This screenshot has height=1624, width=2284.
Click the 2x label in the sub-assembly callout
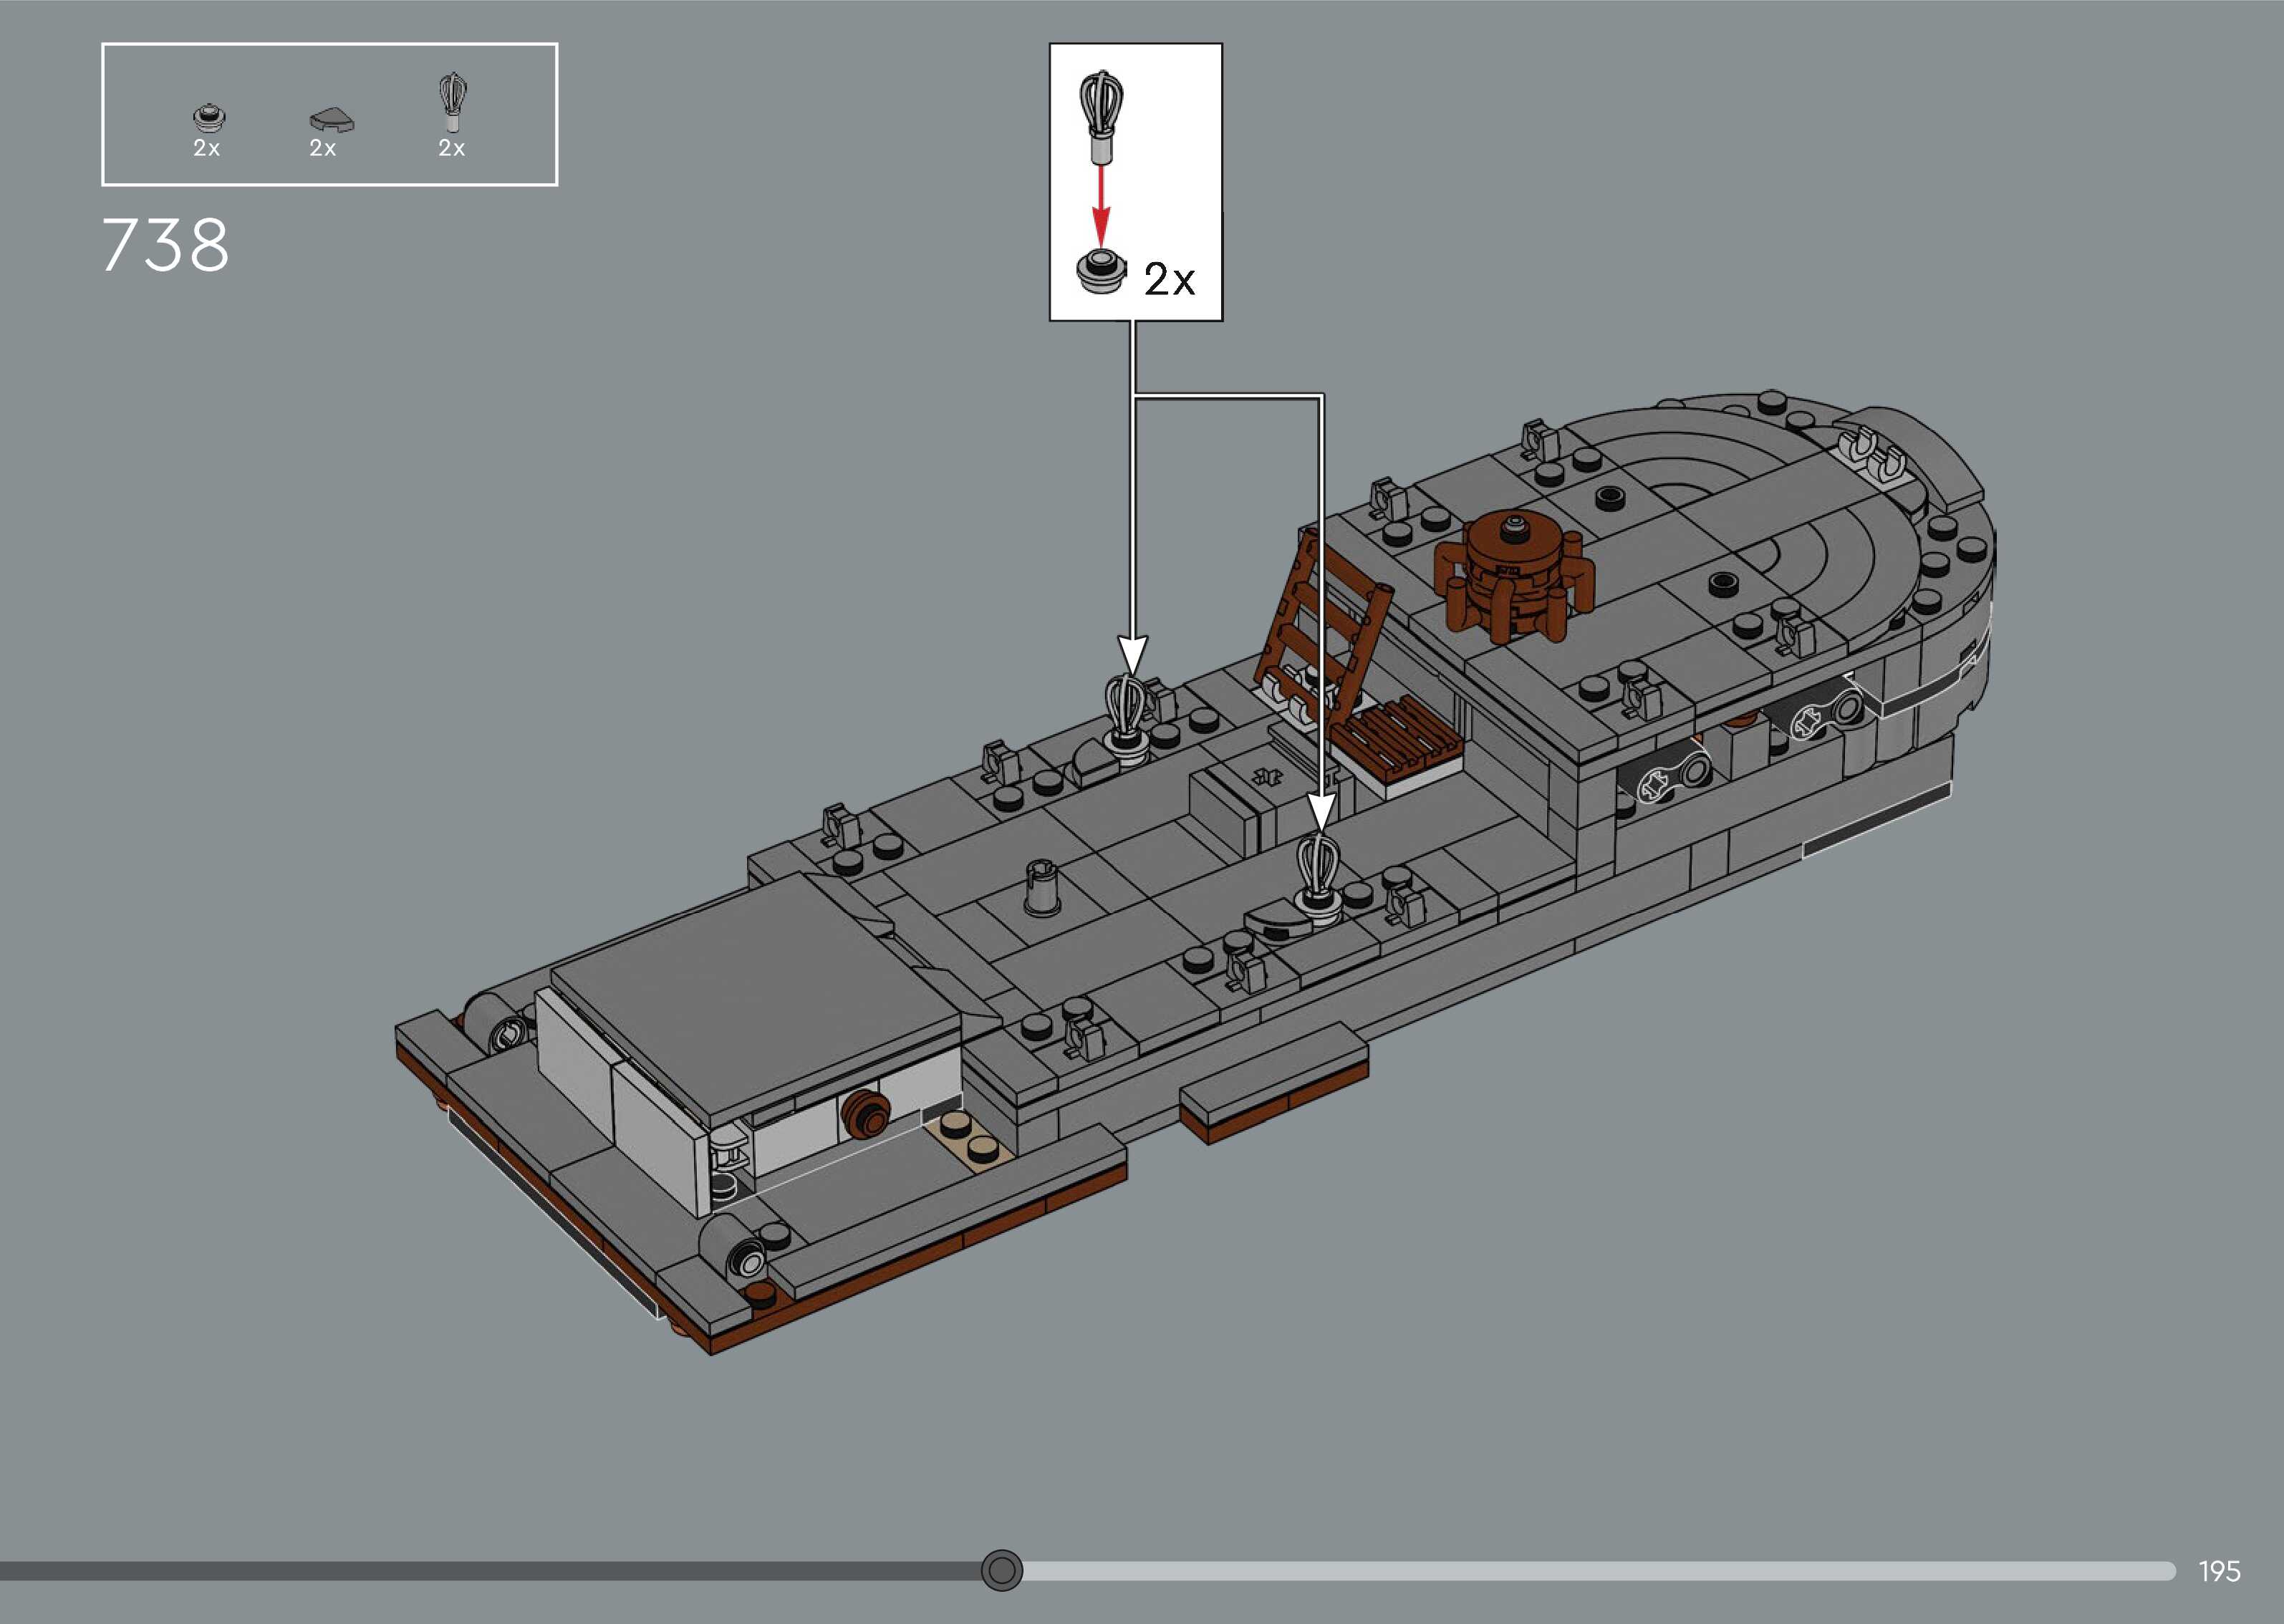click(x=1169, y=279)
